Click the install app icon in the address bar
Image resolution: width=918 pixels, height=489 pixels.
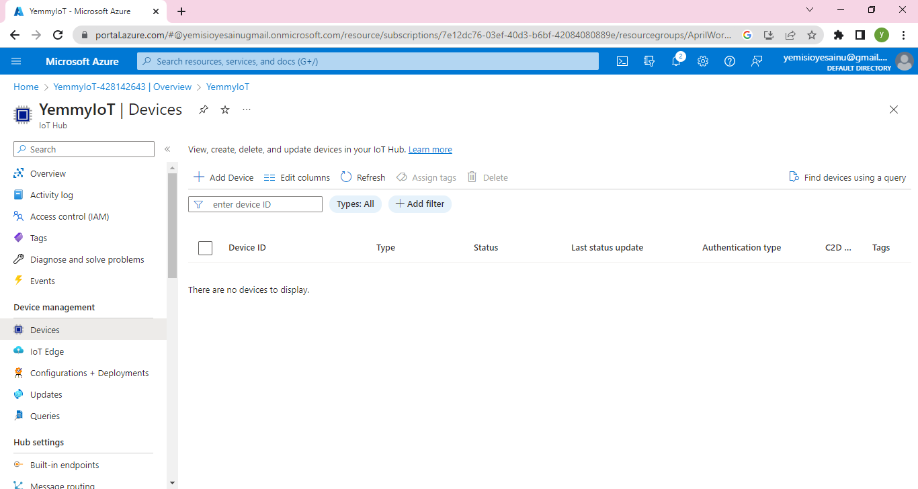(x=769, y=35)
